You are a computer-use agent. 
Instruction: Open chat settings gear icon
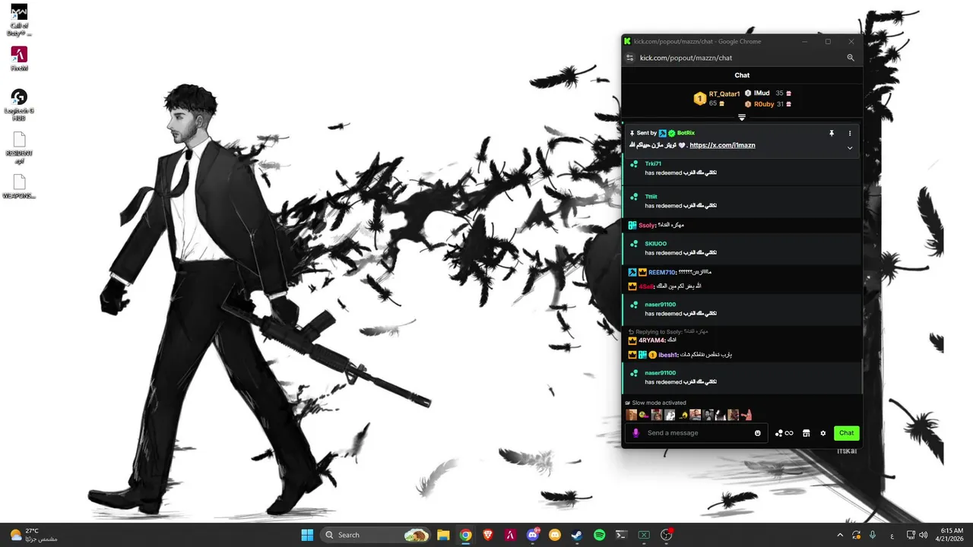tap(822, 433)
